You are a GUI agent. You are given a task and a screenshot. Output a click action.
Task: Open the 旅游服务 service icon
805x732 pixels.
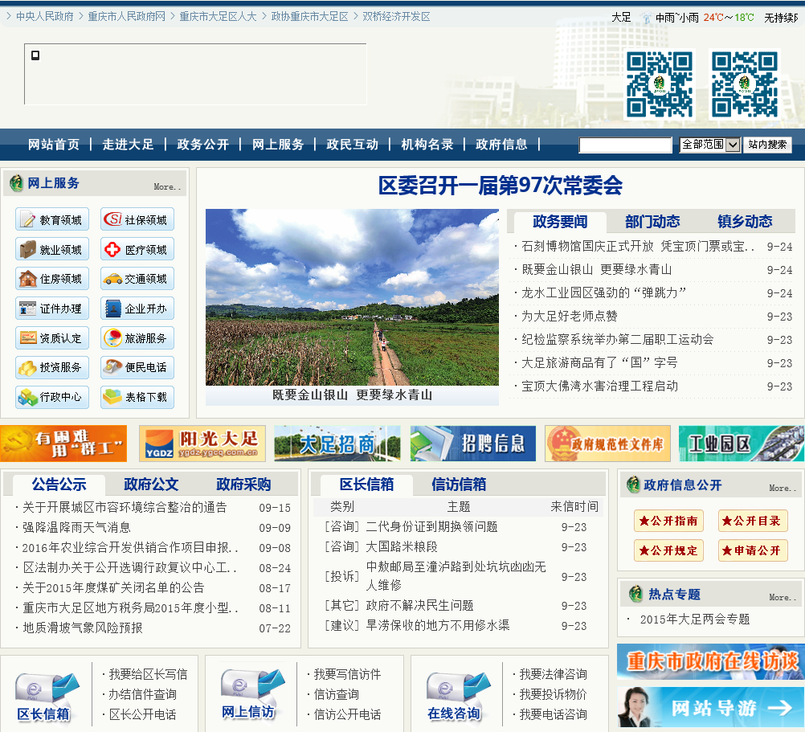tap(137, 338)
